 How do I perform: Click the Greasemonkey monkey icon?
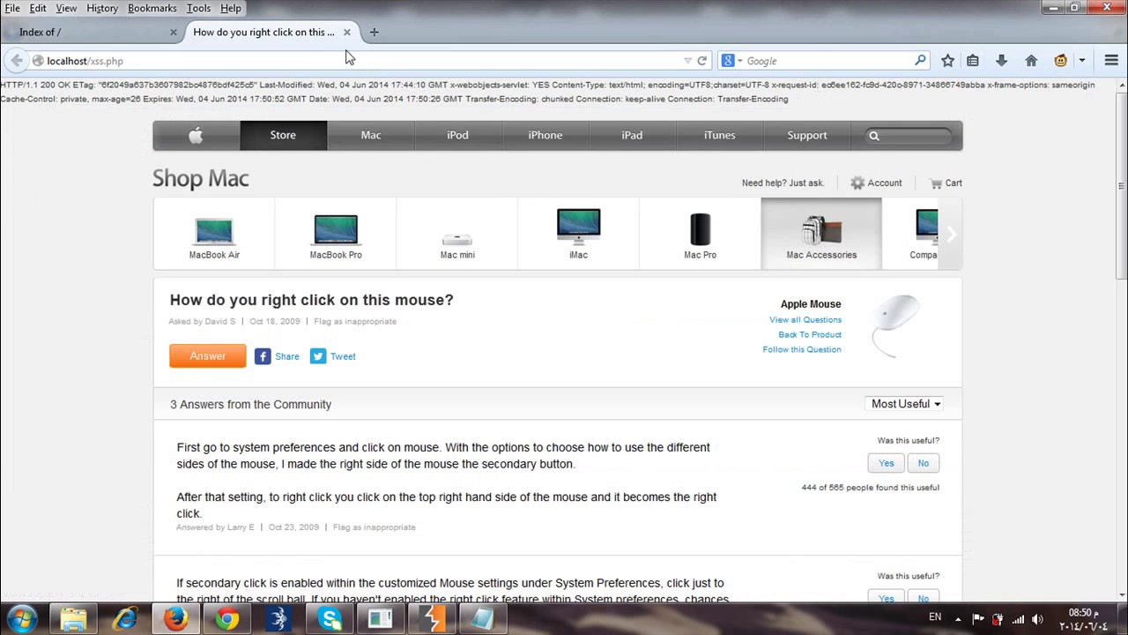click(1060, 61)
